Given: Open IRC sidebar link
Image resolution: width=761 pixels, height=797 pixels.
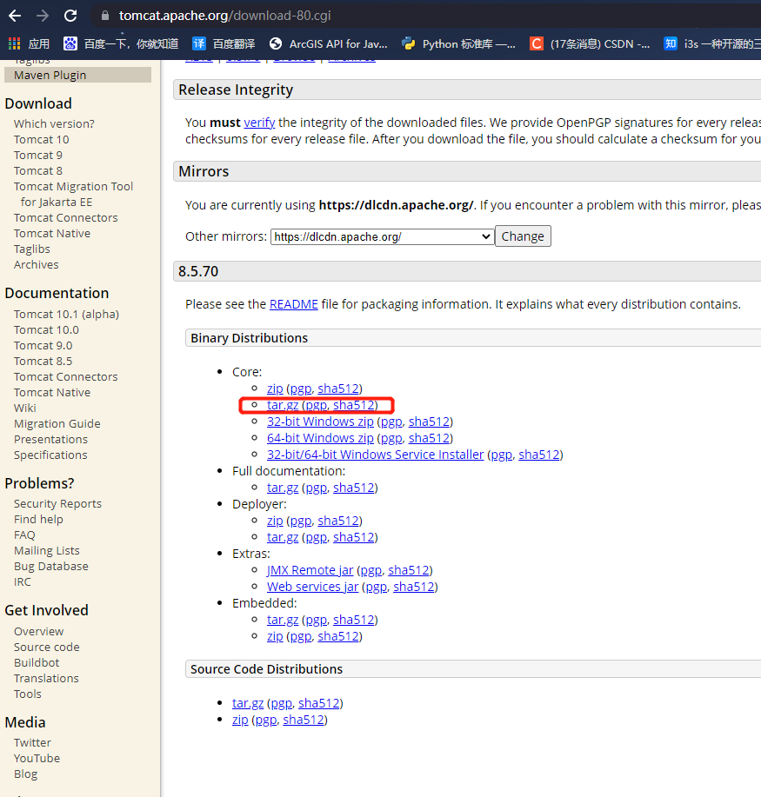Looking at the screenshot, I should pyautogui.click(x=23, y=582).
